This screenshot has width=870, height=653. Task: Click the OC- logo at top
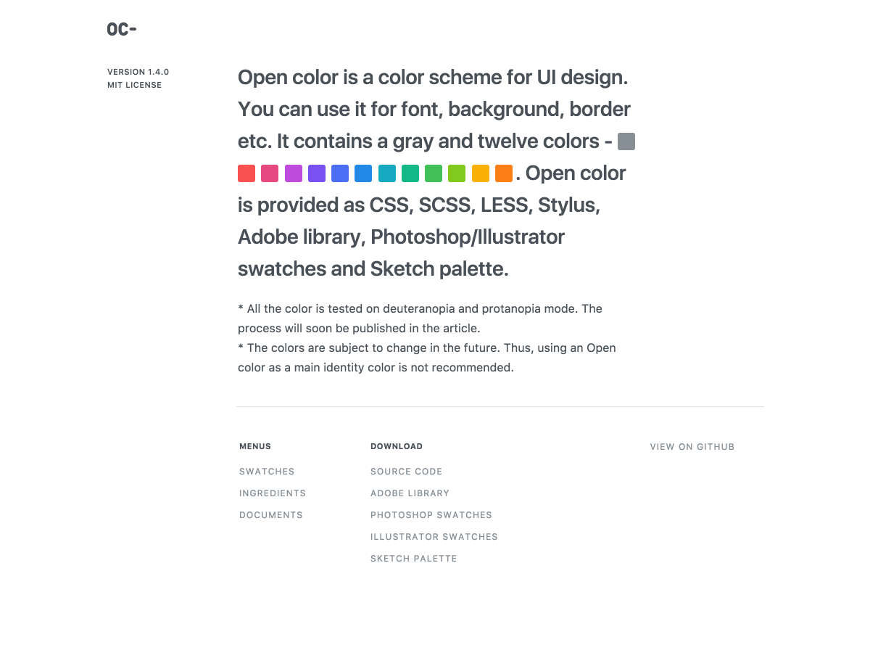click(x=122, y=29)
